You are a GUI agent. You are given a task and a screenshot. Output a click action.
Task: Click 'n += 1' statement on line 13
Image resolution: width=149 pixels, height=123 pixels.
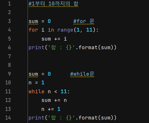point(51,109)
